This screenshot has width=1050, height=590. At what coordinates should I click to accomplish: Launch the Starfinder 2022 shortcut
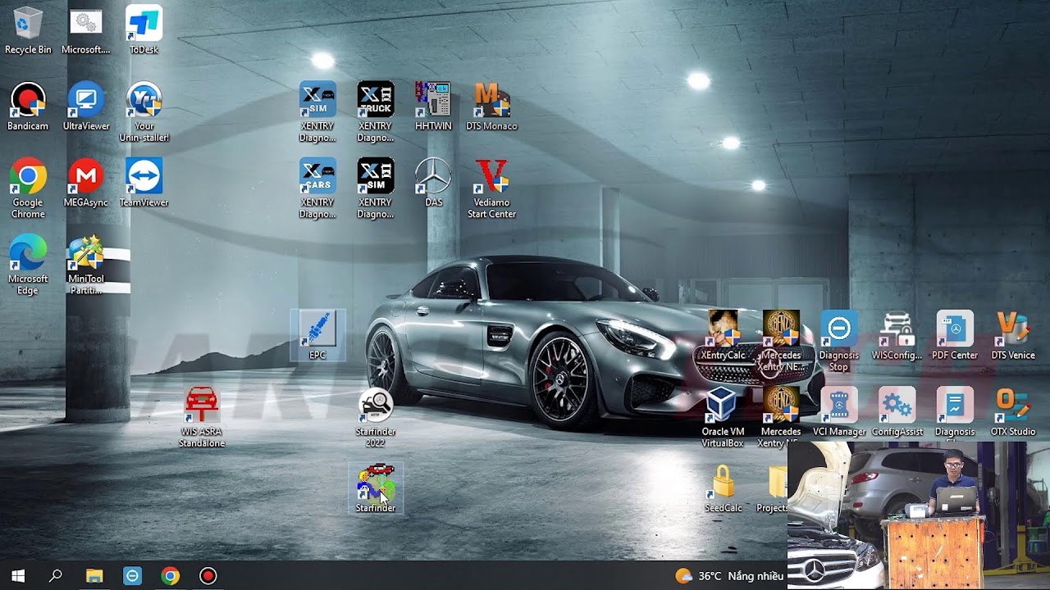(376, 406)
